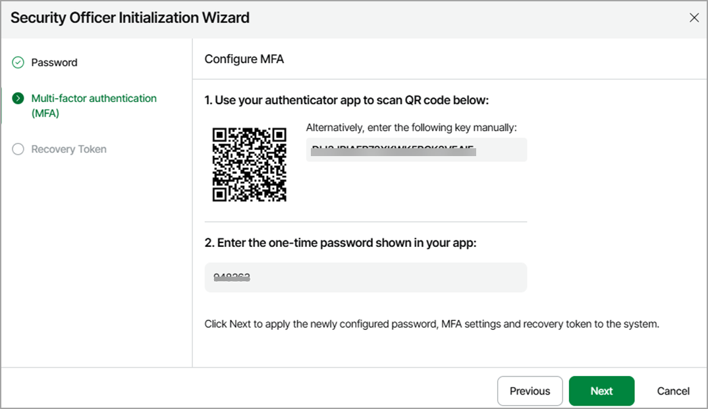This screenshot has width=708, height=409.
Task: Click the Previous button
Action: (x=530, y=391)
